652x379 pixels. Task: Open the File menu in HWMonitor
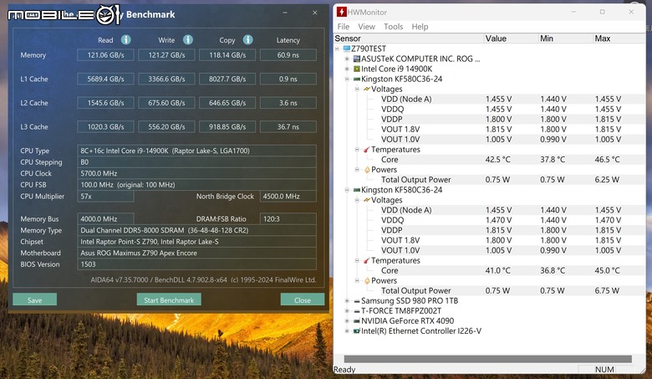343,27
